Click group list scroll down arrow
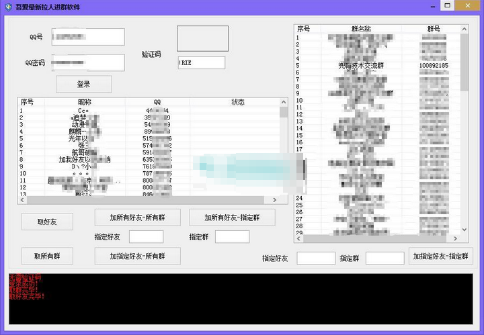The width and height of the screenshot is (484, 335). [465, 230]
